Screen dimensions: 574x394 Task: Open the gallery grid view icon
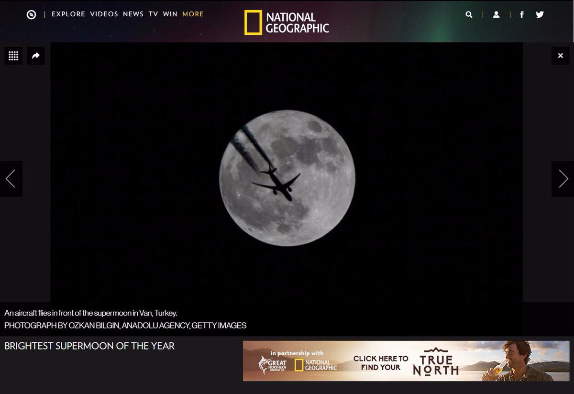13,56
